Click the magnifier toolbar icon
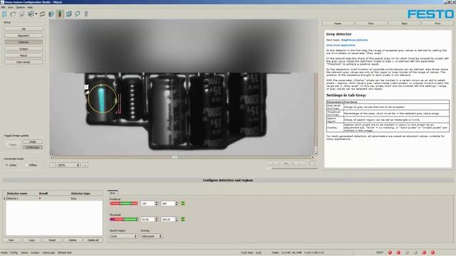 78,14
